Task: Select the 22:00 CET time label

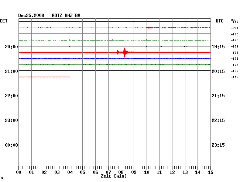Action: tap(11, 96)
